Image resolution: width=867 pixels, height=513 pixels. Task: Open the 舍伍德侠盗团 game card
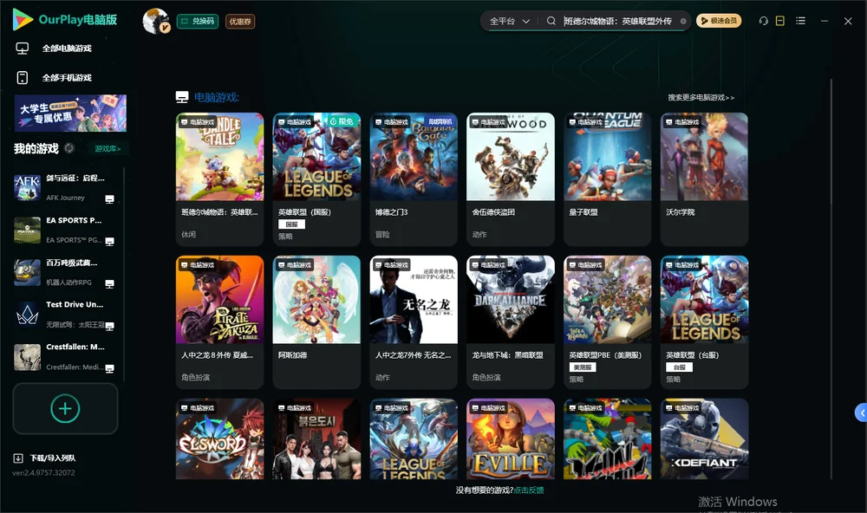click(x=511, y=179)
